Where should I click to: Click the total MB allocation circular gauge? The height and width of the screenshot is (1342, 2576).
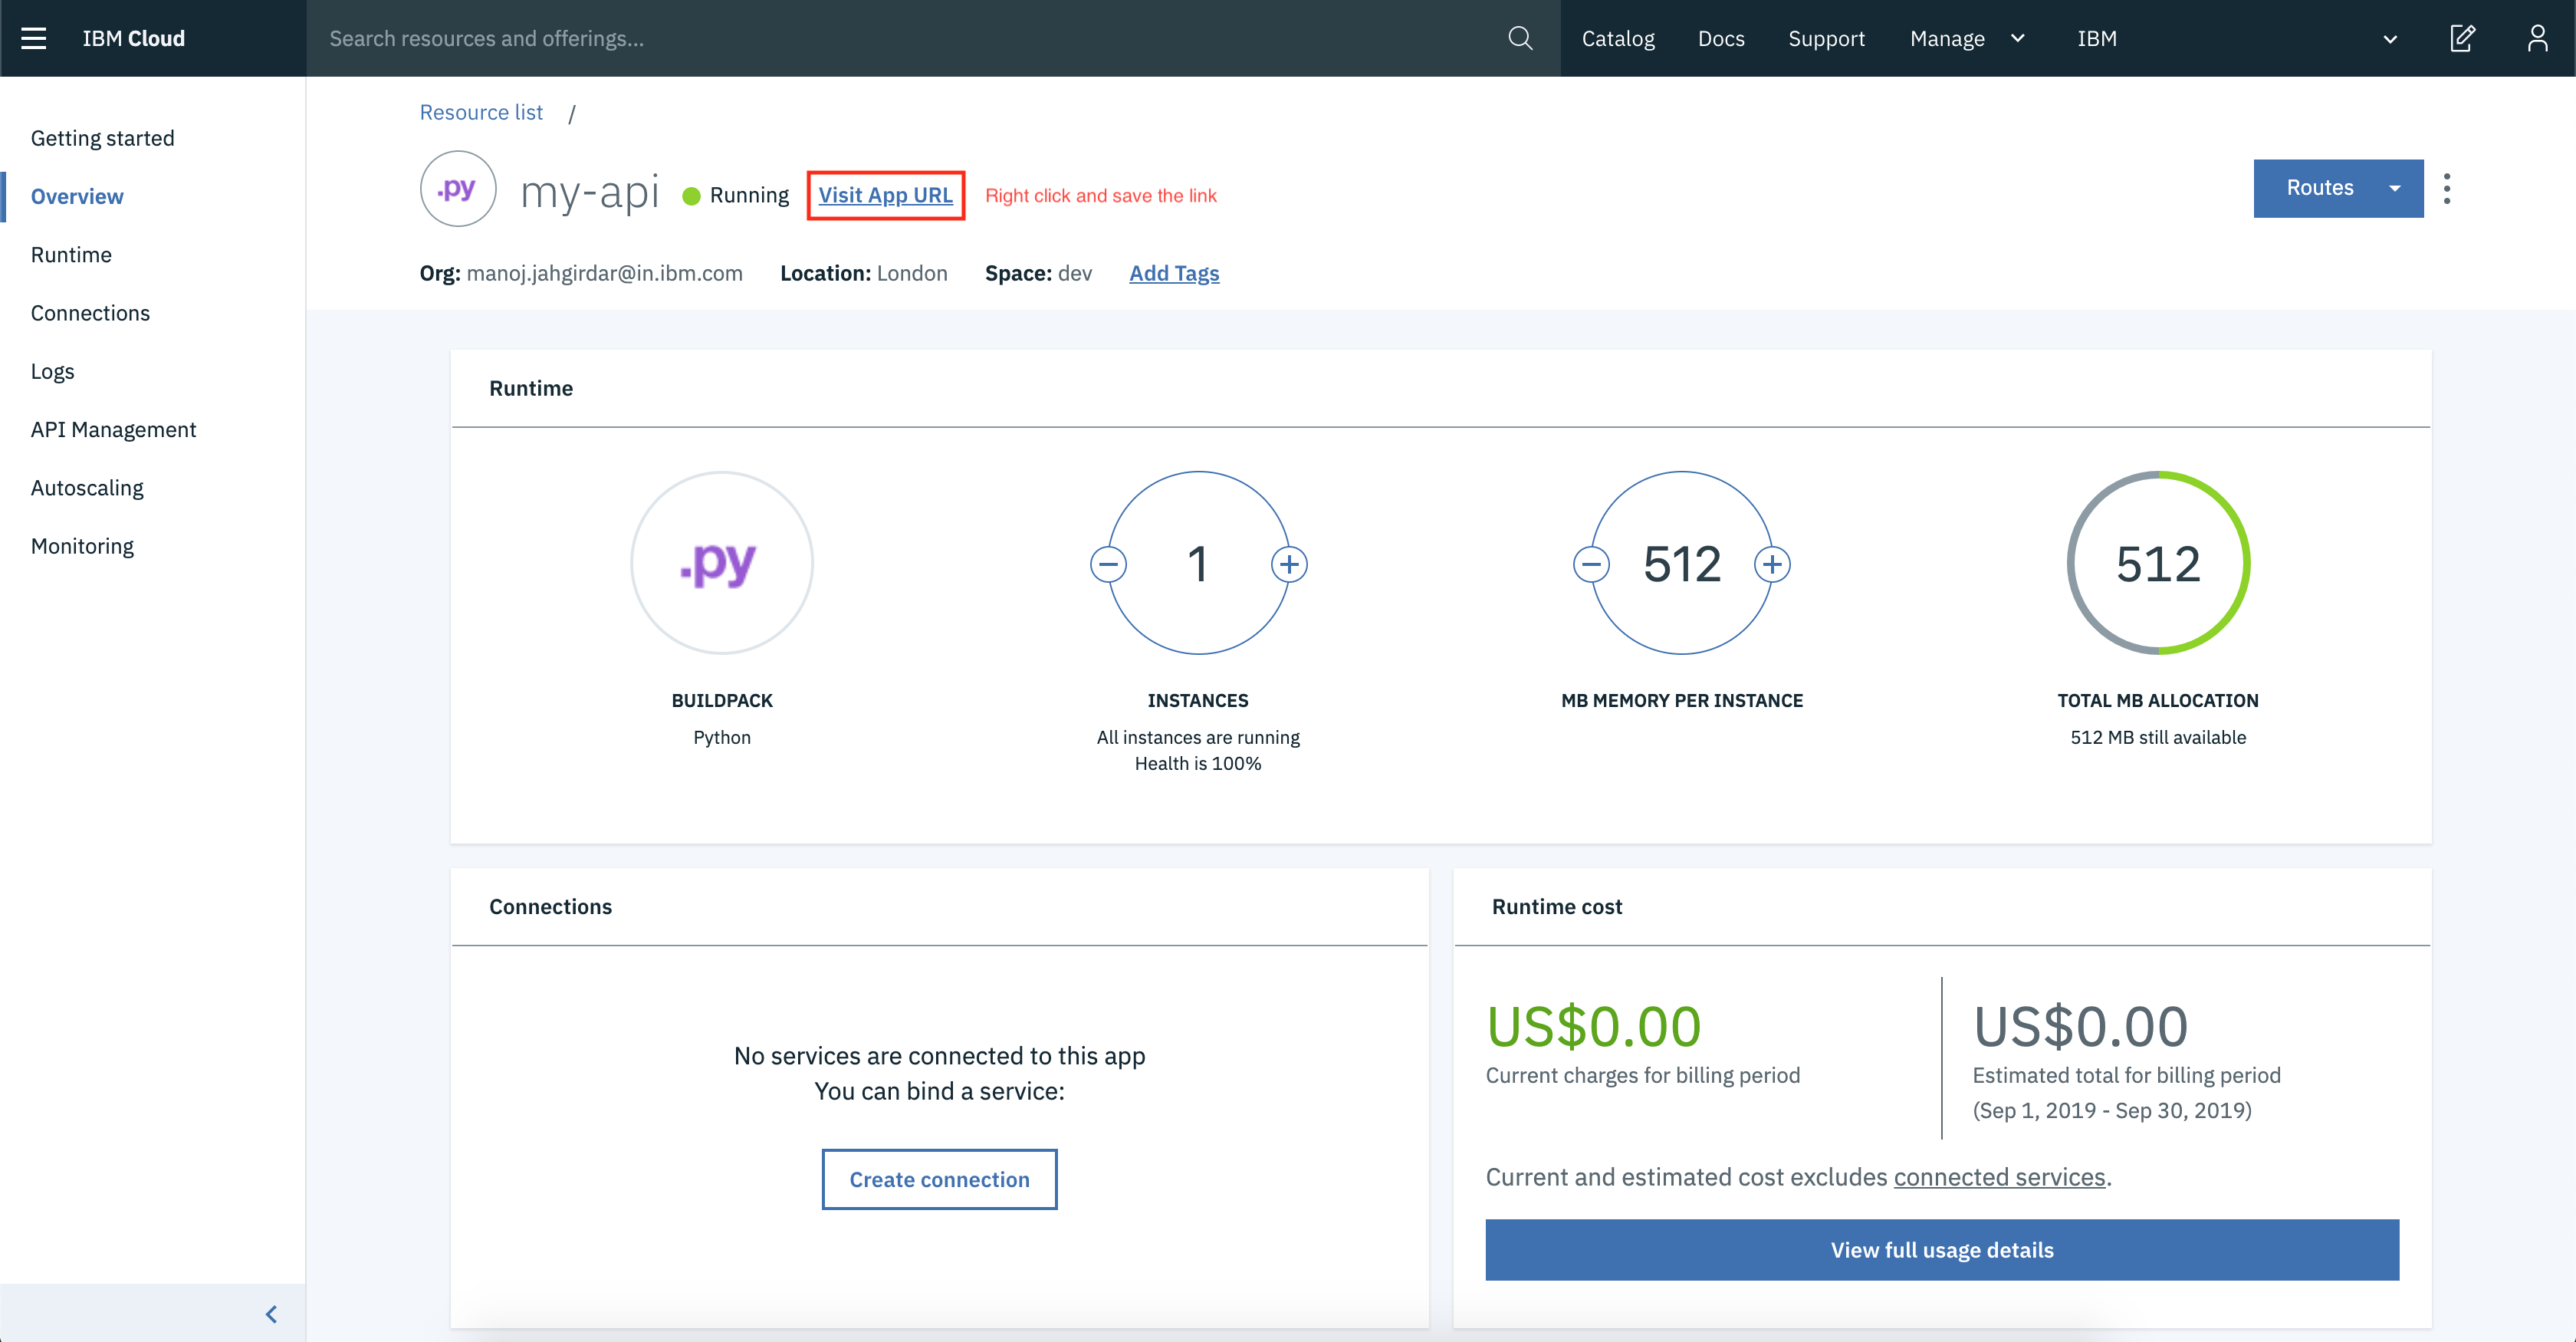(2157, 562)
